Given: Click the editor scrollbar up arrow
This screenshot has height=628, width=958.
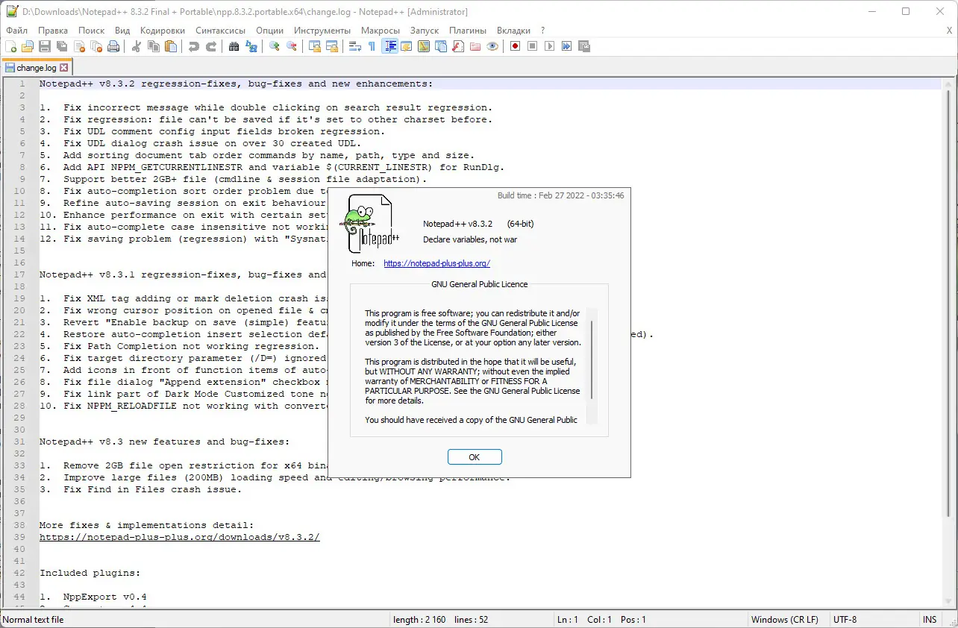Looking at the screenshot, I should point(950,84).
